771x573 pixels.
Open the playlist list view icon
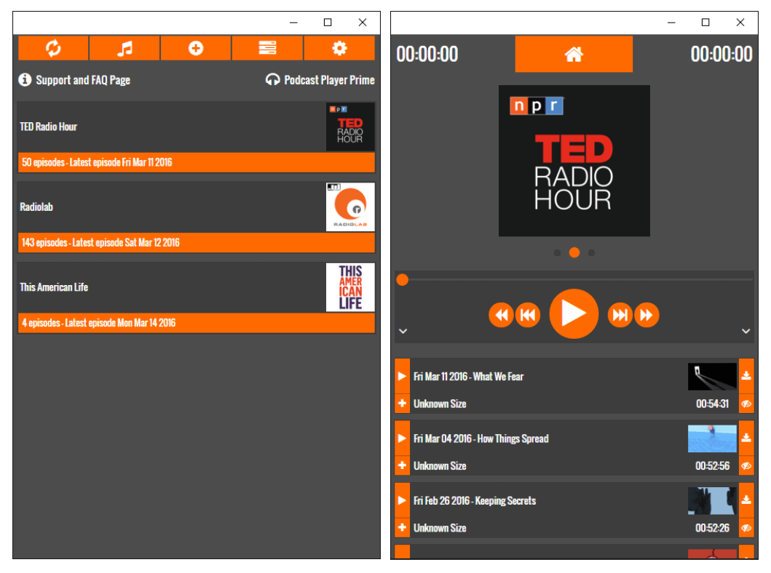pos(267,47)
